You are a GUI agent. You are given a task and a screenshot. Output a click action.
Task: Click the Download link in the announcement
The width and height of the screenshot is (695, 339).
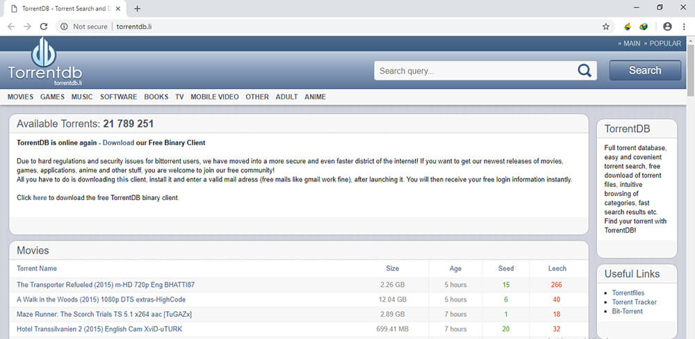point(118,142)
